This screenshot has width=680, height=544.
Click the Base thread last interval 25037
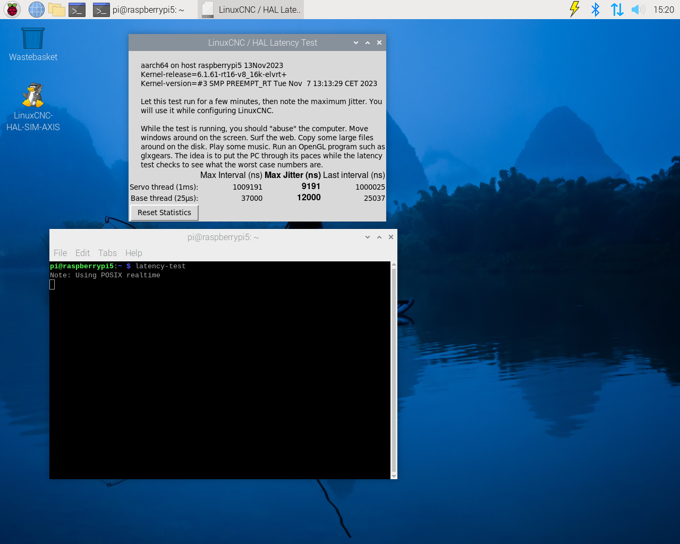click(x=375, y=198)
